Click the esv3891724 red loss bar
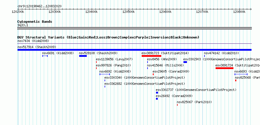 coord(224,68)
